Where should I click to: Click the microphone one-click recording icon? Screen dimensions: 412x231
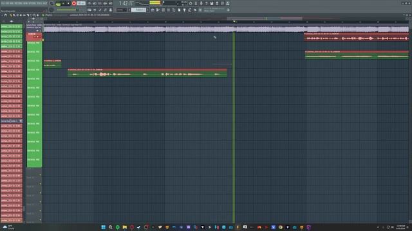pos(201,3)
